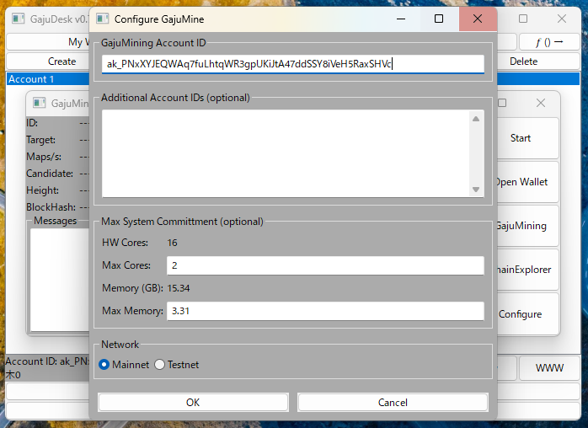Image resolution: width=588 pixels, height=428 pixels.
Task: Focus the Max Memory input field
Action: coord(324,311)
